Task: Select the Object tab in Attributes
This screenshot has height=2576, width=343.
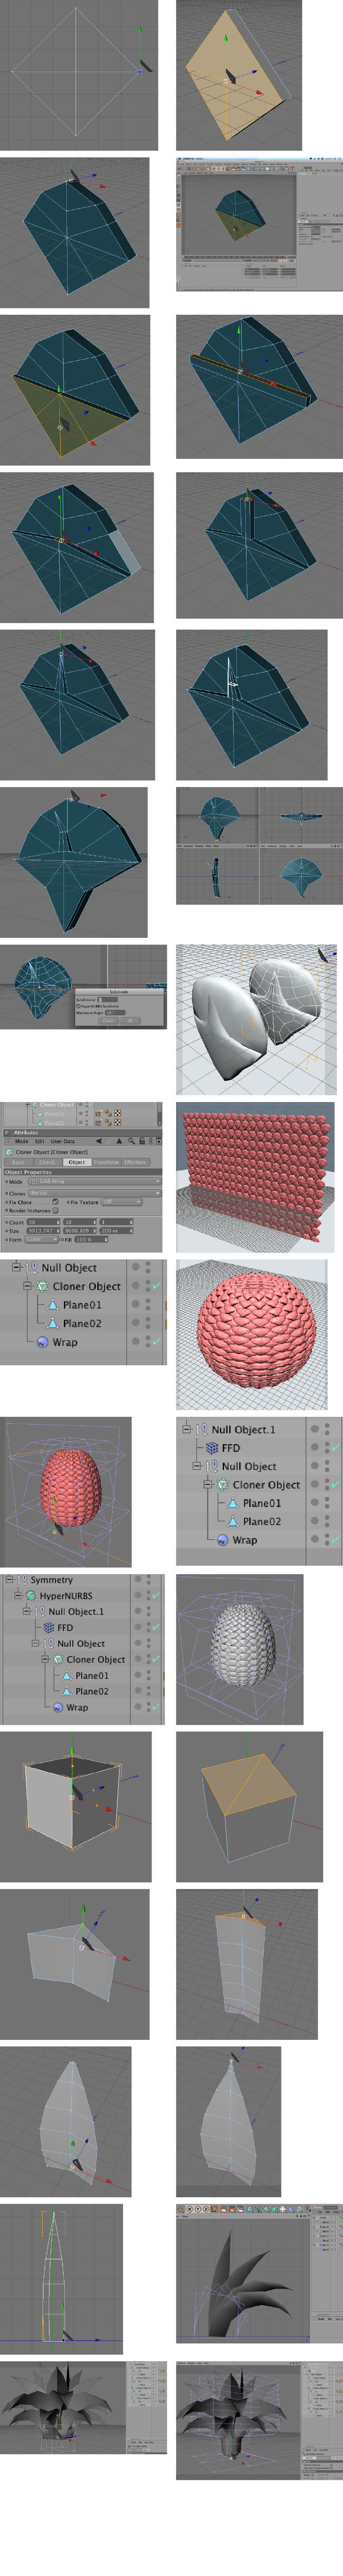Action: (76, 1163)
